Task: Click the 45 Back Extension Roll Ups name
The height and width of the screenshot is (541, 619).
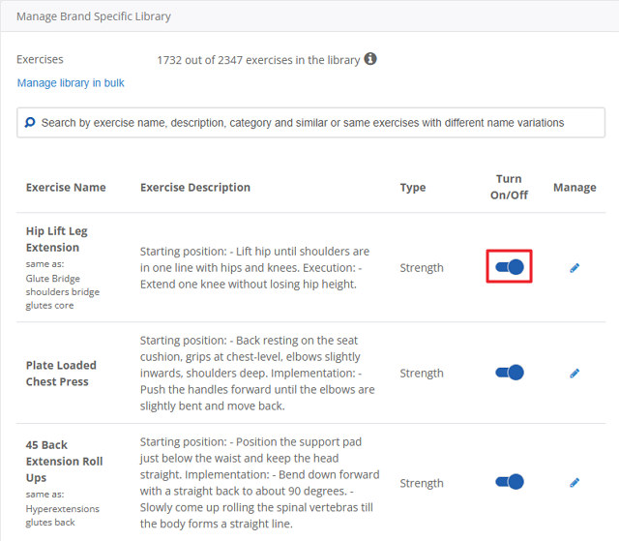Action: [x=64, y=462]
